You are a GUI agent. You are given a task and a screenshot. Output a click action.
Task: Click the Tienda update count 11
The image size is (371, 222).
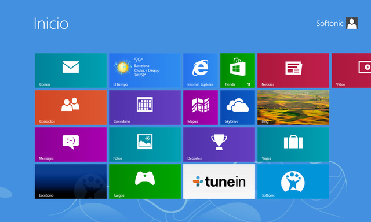click(x=249, y=84)
